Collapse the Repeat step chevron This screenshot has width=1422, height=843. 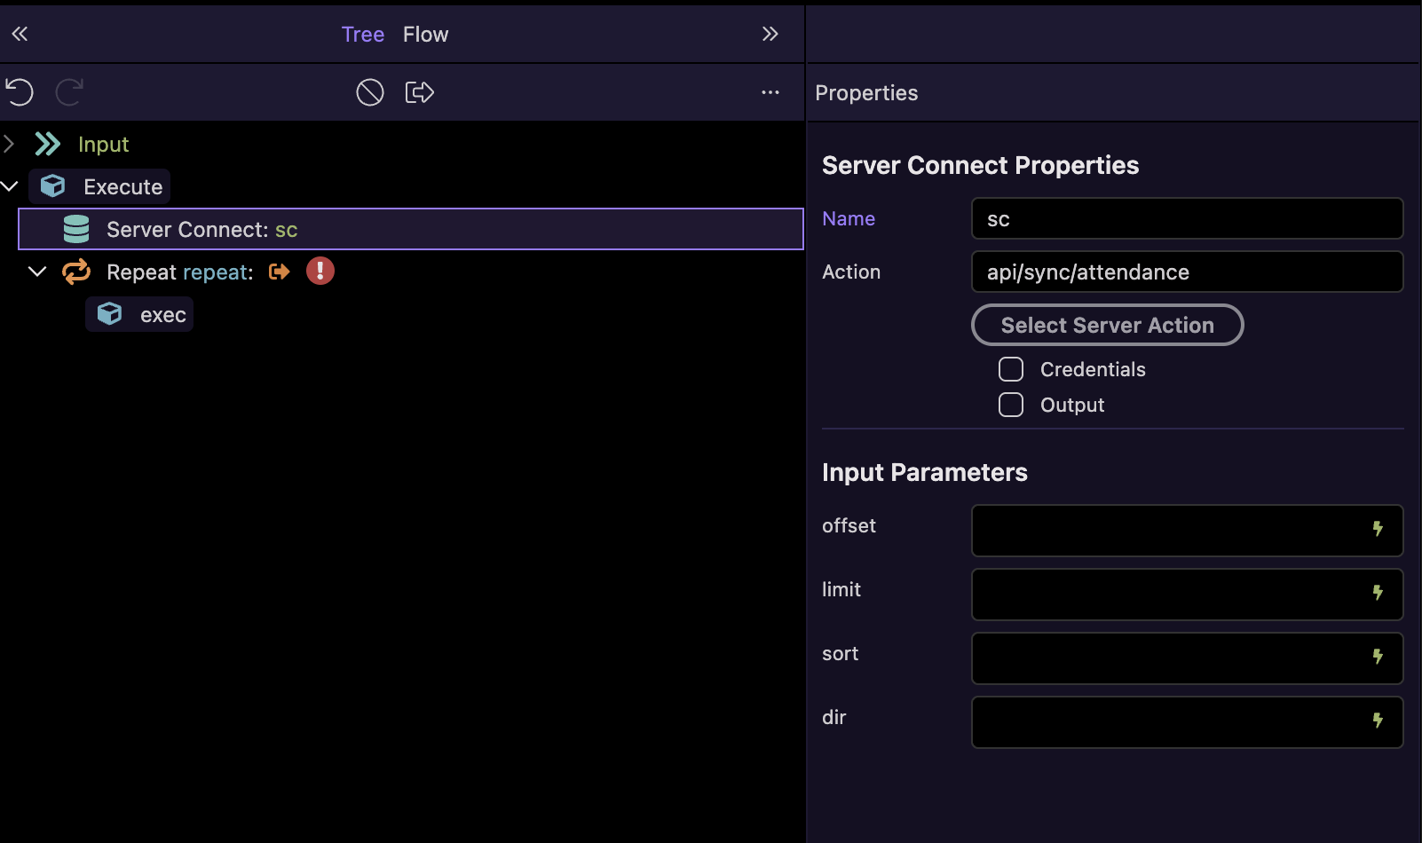(37, 272)
